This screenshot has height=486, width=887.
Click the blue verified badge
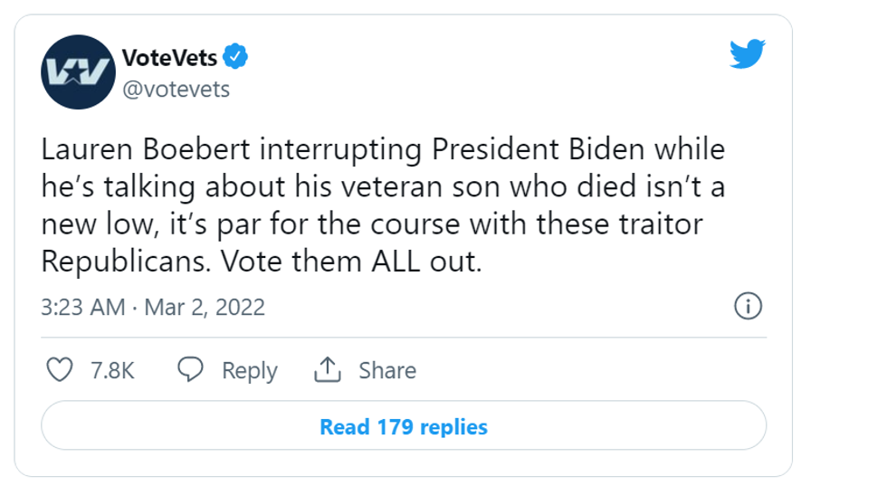coord(236,57)
